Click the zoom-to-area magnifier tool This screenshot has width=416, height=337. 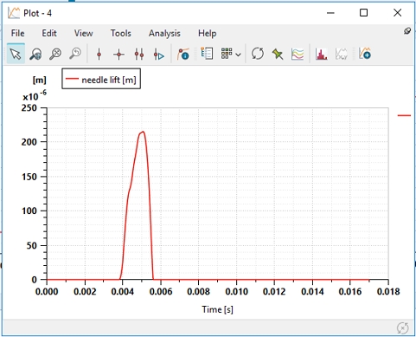(x=35, y=54)
